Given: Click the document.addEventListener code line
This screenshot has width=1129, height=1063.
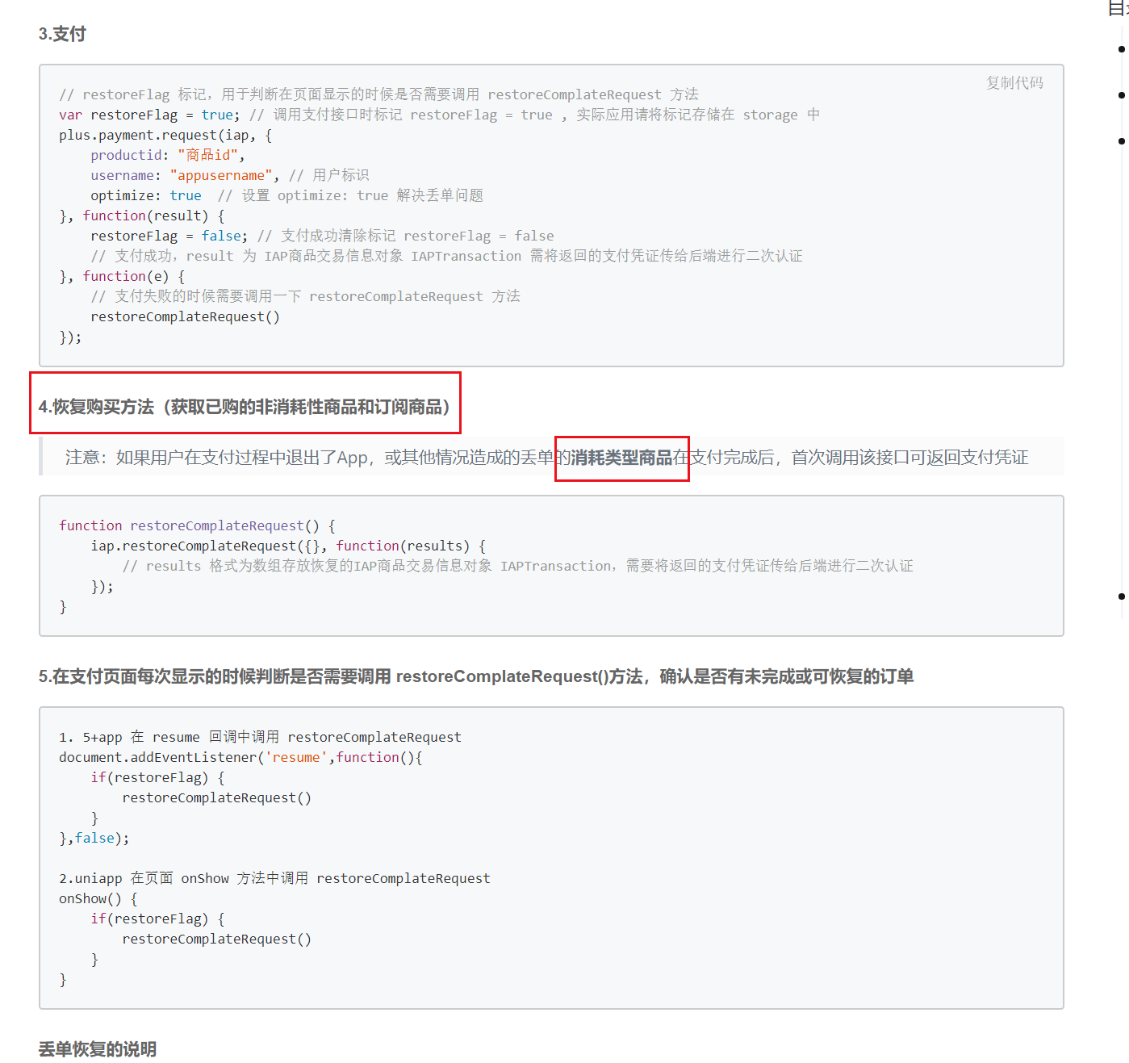Looking at the screenshot, I should pos(240,757).
